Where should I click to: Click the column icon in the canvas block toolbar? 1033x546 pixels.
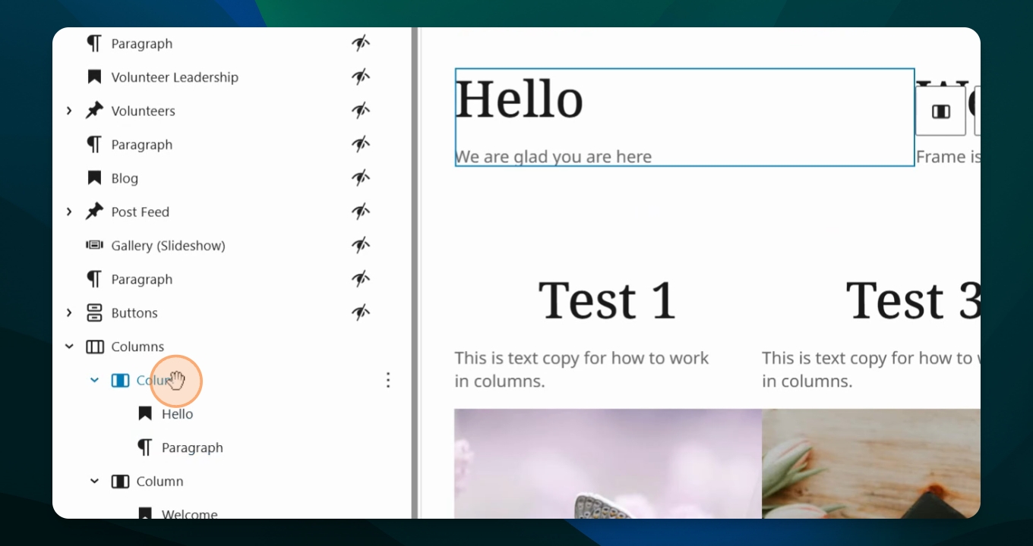pos(941,111)
